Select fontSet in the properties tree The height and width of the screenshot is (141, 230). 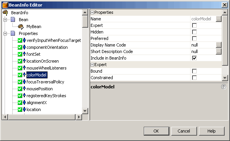click(x=33, y=54)
